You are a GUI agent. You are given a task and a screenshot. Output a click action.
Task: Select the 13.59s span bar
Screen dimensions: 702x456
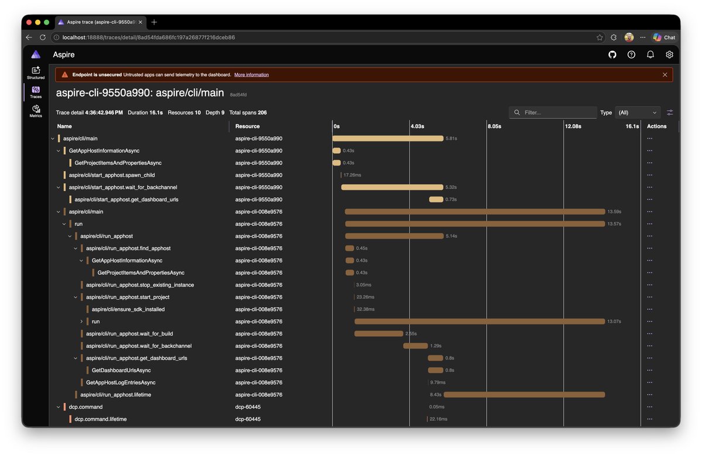pyautogui.click(x=475, y=212)
